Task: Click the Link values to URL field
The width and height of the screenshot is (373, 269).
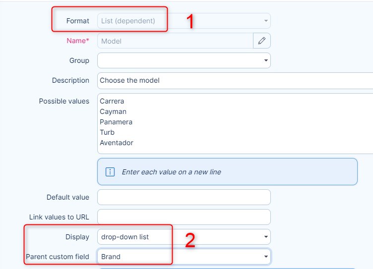Action: pyautogui.click(x=184, y=217)
